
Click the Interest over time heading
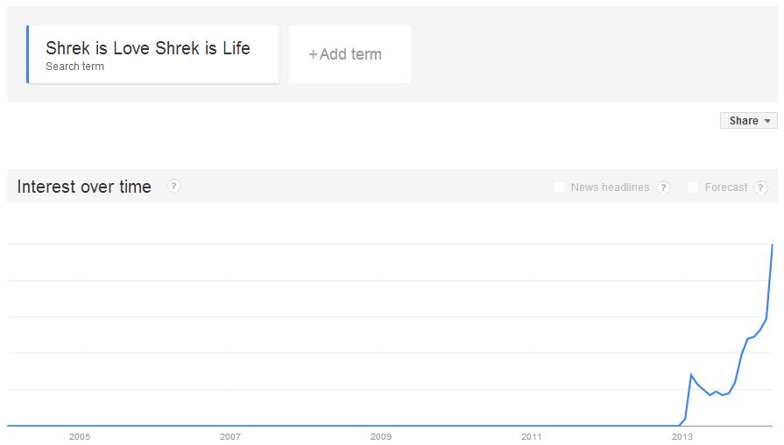pos(84,187)
